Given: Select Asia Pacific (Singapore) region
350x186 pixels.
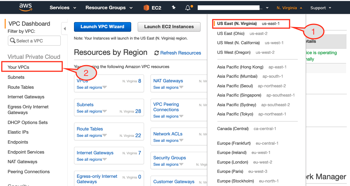Looking at the screenshot, I should point(256,95).
